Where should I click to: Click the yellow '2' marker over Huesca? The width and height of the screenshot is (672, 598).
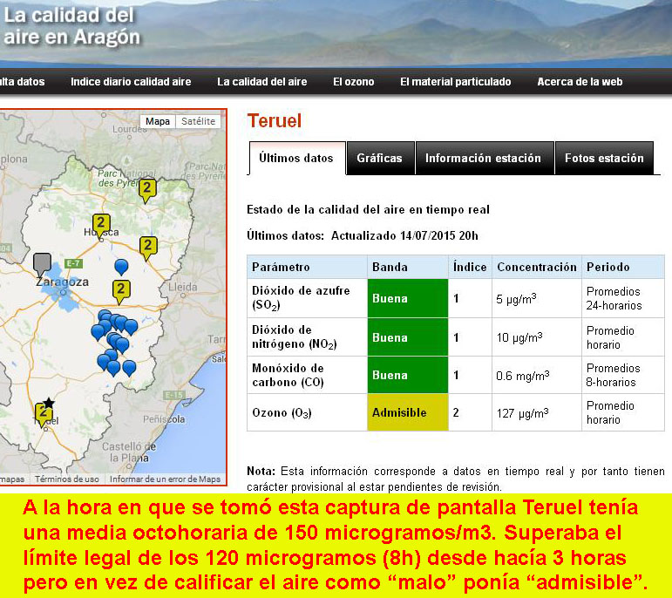[101, 226]
